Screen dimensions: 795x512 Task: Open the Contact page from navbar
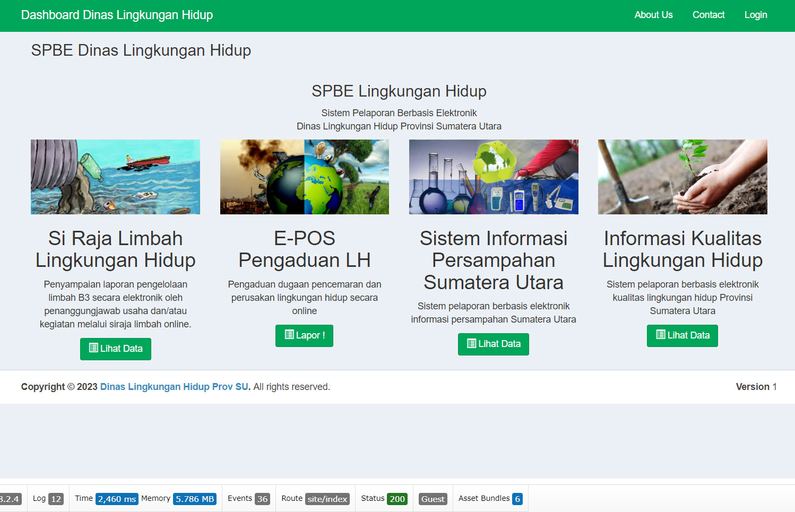tap(708, 15)
